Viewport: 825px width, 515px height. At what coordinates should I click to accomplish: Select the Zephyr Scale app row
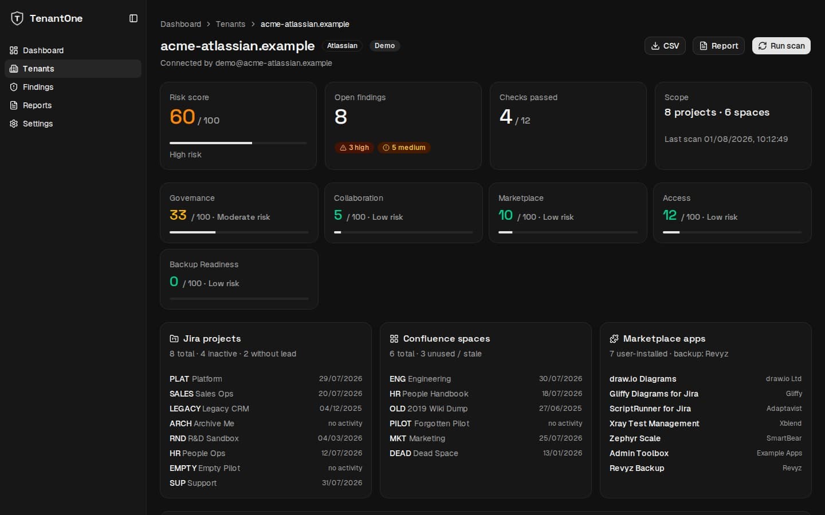click(706, 438)
